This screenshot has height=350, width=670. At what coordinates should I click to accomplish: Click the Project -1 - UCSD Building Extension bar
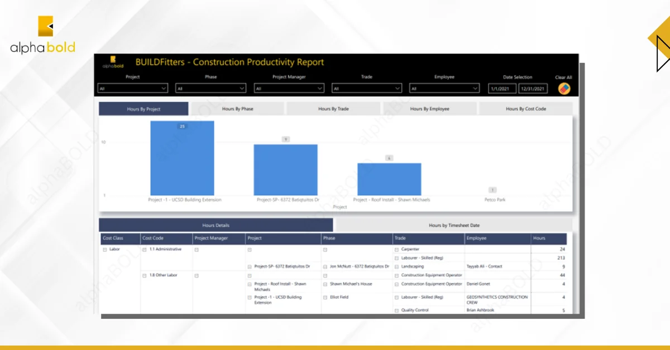pos(182,158)
